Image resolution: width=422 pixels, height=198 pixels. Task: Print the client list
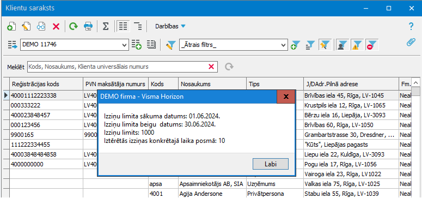[x=88, y=26]
